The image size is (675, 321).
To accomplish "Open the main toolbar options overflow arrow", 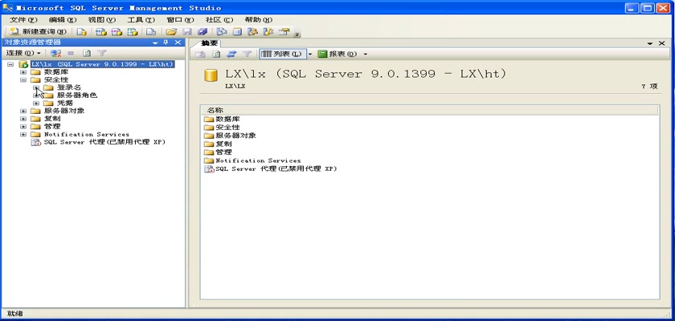I will (297, 34).
